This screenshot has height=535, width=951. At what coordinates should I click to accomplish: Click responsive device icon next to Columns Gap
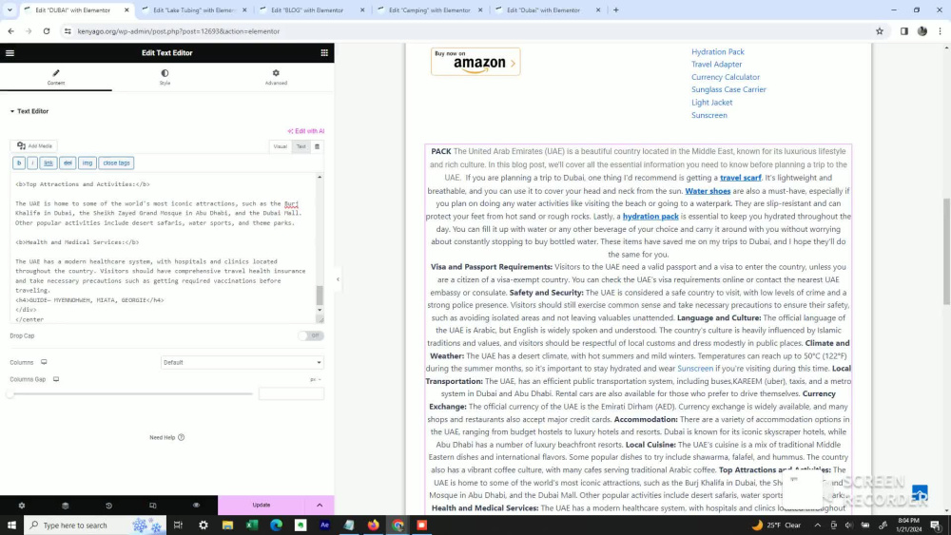pyautogui.click(x=56, y=379)
